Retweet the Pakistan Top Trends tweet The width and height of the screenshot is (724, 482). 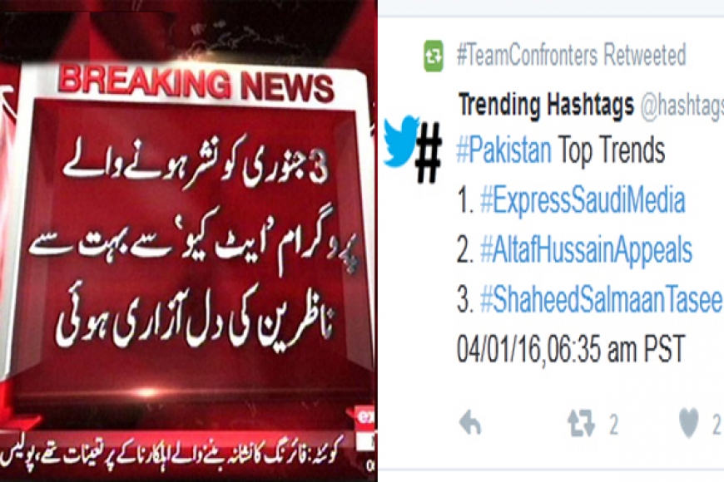coord(581,425)
